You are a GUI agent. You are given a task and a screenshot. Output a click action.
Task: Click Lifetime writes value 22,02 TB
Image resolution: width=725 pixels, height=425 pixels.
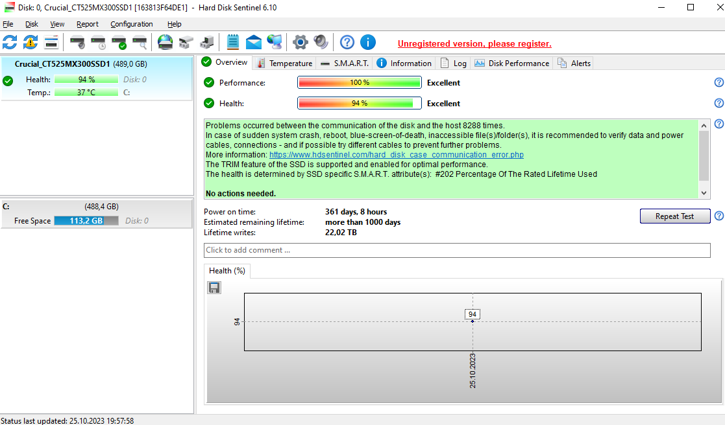coord(340,233)
